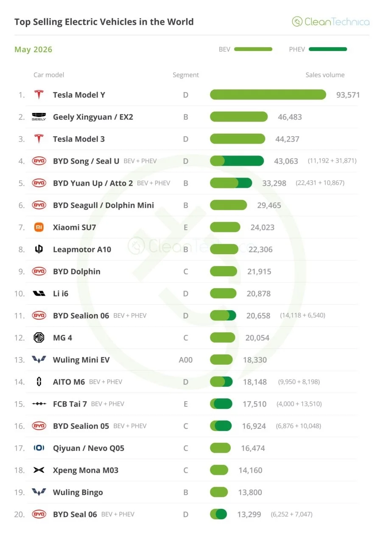383x544 pixels.
Task: Click the Tesla logo beside Model Y
Action: tap(39, 95)
